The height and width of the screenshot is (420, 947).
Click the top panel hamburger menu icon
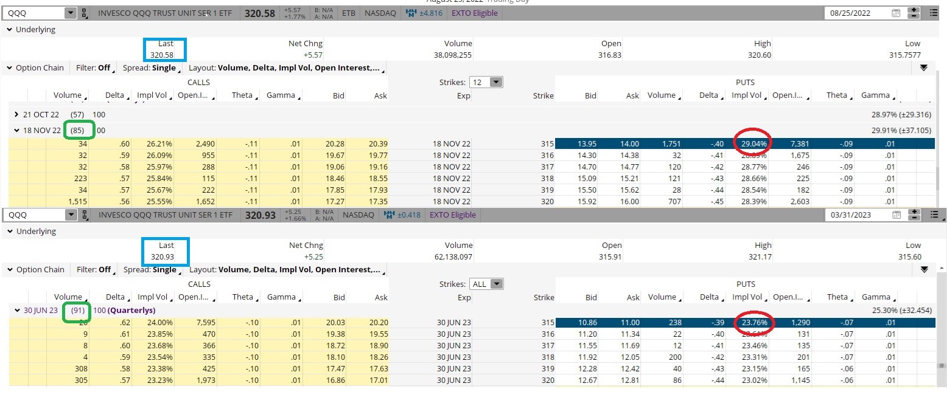tap(934, 13)
